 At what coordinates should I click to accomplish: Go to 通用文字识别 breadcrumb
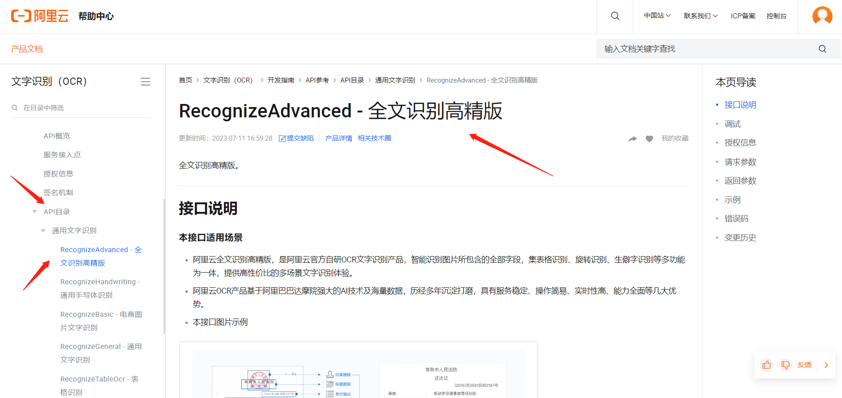[x=395, y=80]
